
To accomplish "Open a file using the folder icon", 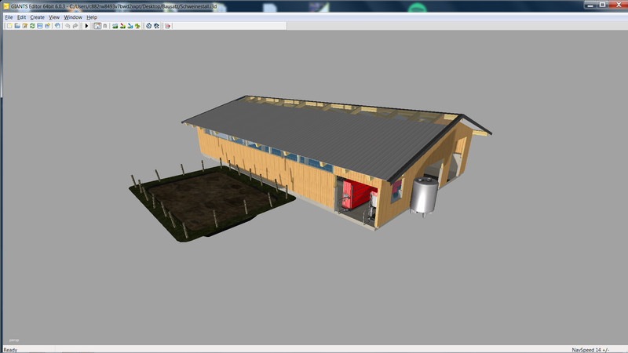I will 17,26.
